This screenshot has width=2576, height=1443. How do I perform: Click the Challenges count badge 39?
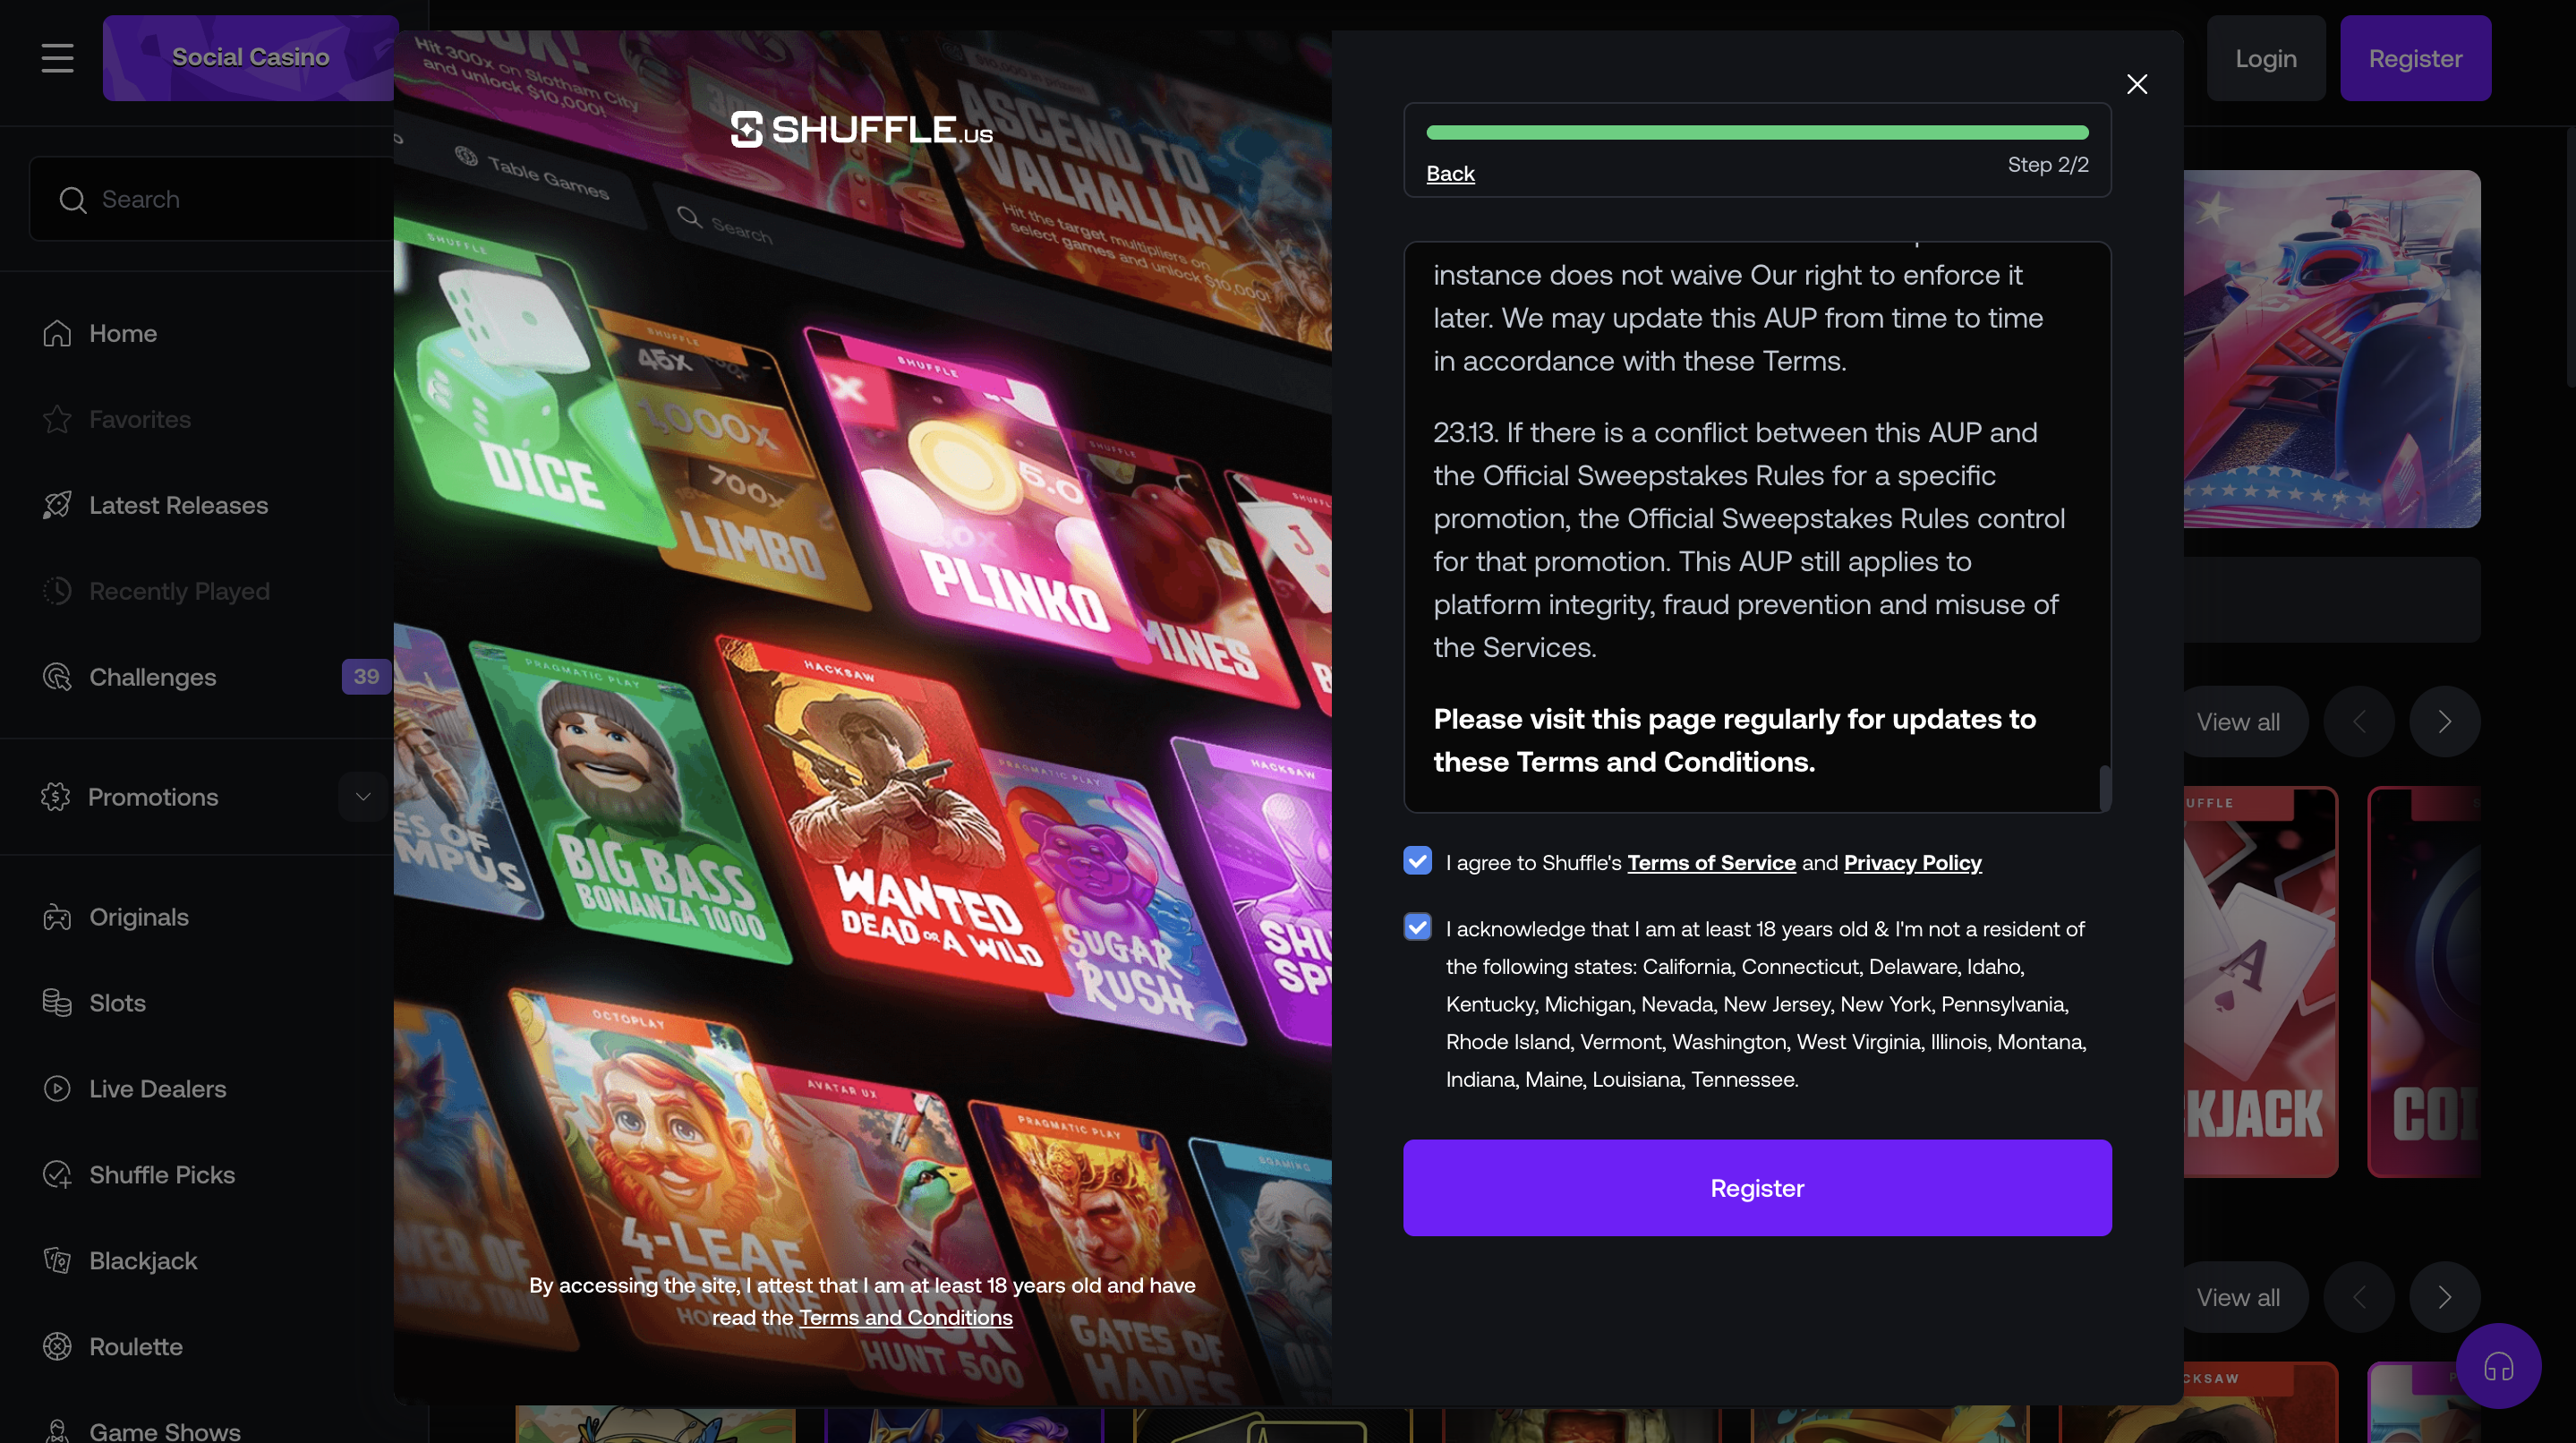coord(366,677)
